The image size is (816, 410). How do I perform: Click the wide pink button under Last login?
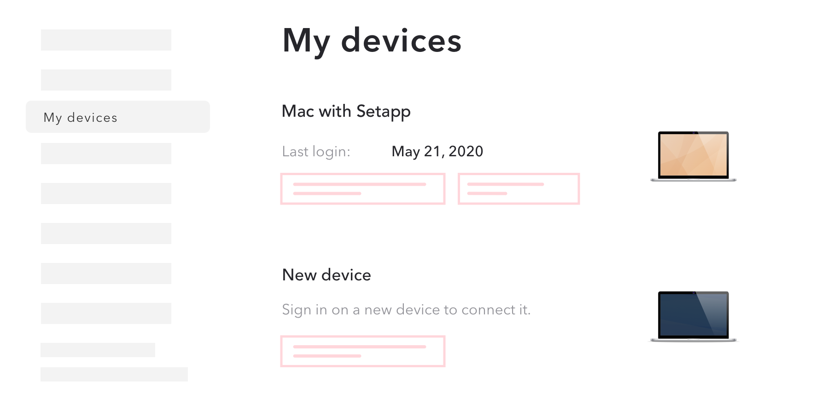click(363, 189)
